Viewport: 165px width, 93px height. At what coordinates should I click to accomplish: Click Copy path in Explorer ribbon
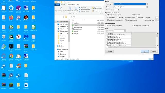pos(85,10)
